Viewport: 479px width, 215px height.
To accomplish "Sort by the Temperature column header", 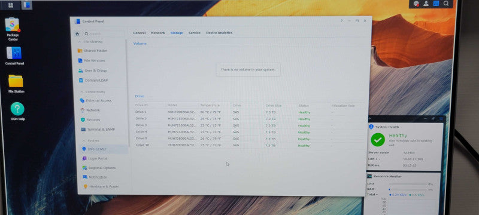I will tap(210, 105).
